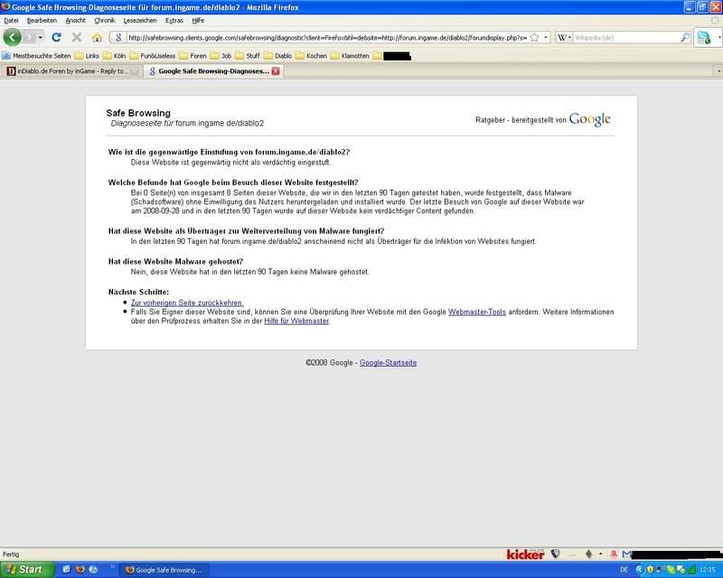This screenshot has height=578, width=723.
Task: Expand hidden system tray icons arrow
Action: [639, 570]
